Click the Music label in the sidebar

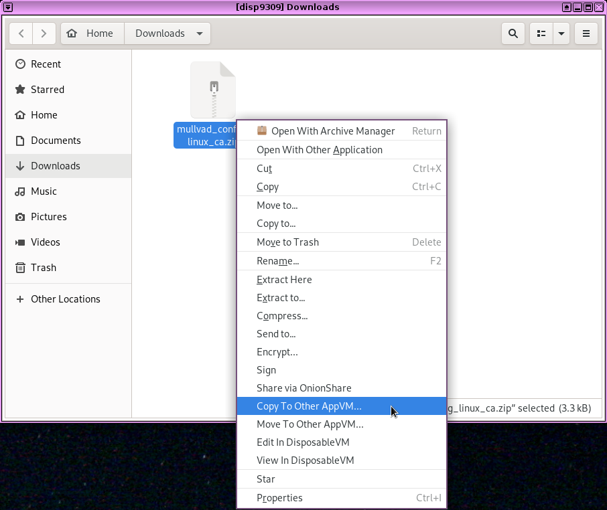44,191
